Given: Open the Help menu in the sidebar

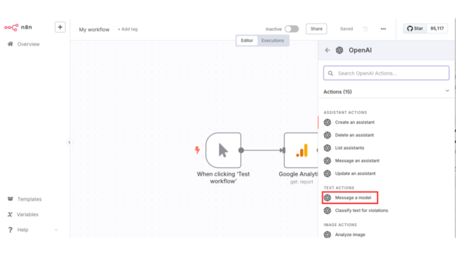Looking at the screenshot, I should pos(23,230).
